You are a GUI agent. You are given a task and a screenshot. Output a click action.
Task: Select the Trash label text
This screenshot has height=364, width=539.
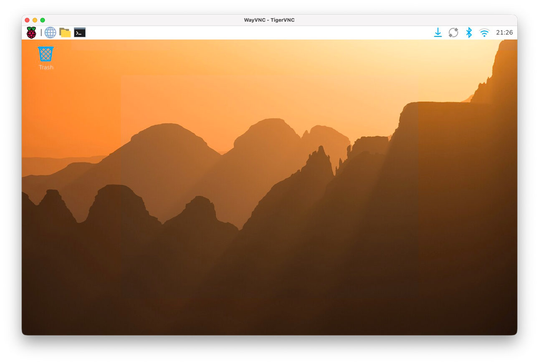(x=46, y=67)
